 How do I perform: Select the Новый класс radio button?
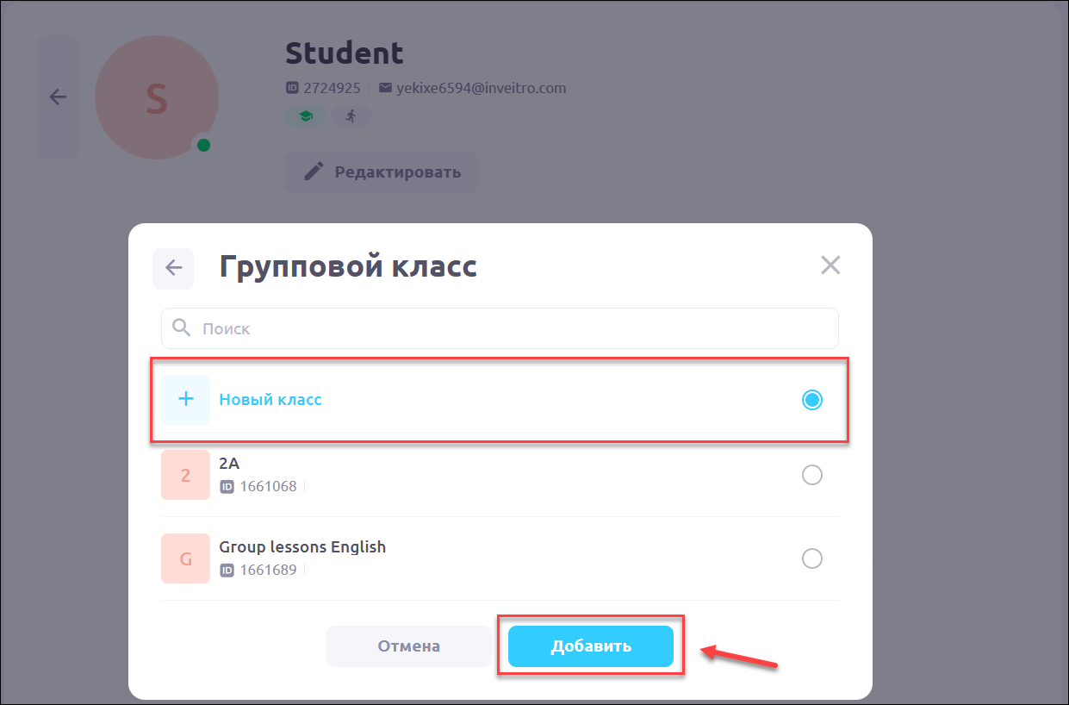811,400
